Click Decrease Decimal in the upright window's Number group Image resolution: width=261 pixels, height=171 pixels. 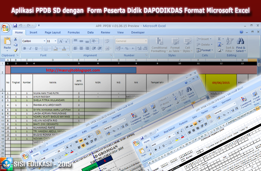tap(145, 48)
